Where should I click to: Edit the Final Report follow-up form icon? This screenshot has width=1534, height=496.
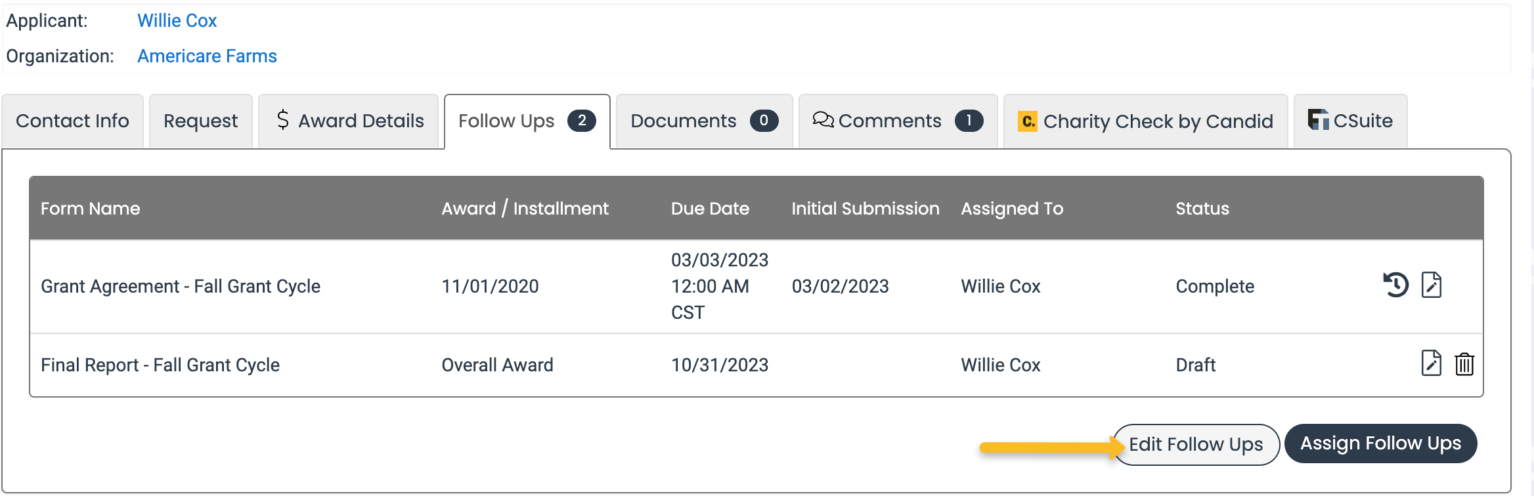coord(1432,363)
